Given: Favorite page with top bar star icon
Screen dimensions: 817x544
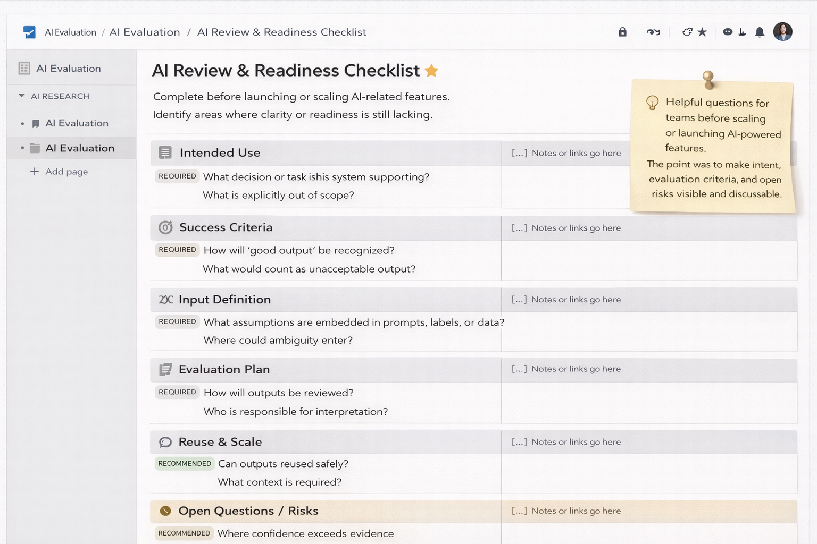Looking at the screenshot, I should pyautogui.click(x=702, y=32).
